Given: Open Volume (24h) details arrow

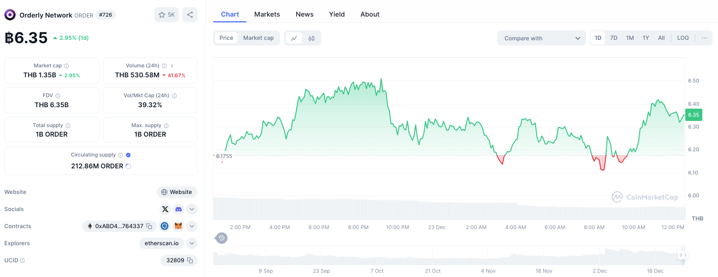Looking at the screenshot, I should 172,66.
